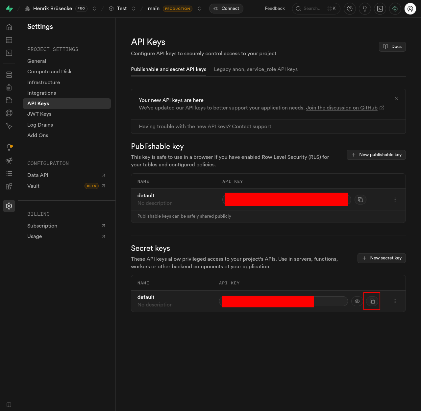This screenshot has width=421, height=411.
Task: Open the Table Editor from the sidebar
Action: click(x=9, y=40)
